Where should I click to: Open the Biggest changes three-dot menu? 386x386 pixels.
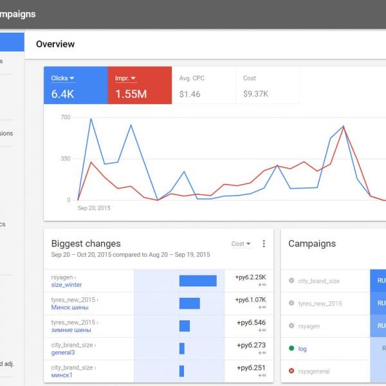[264, 244]
